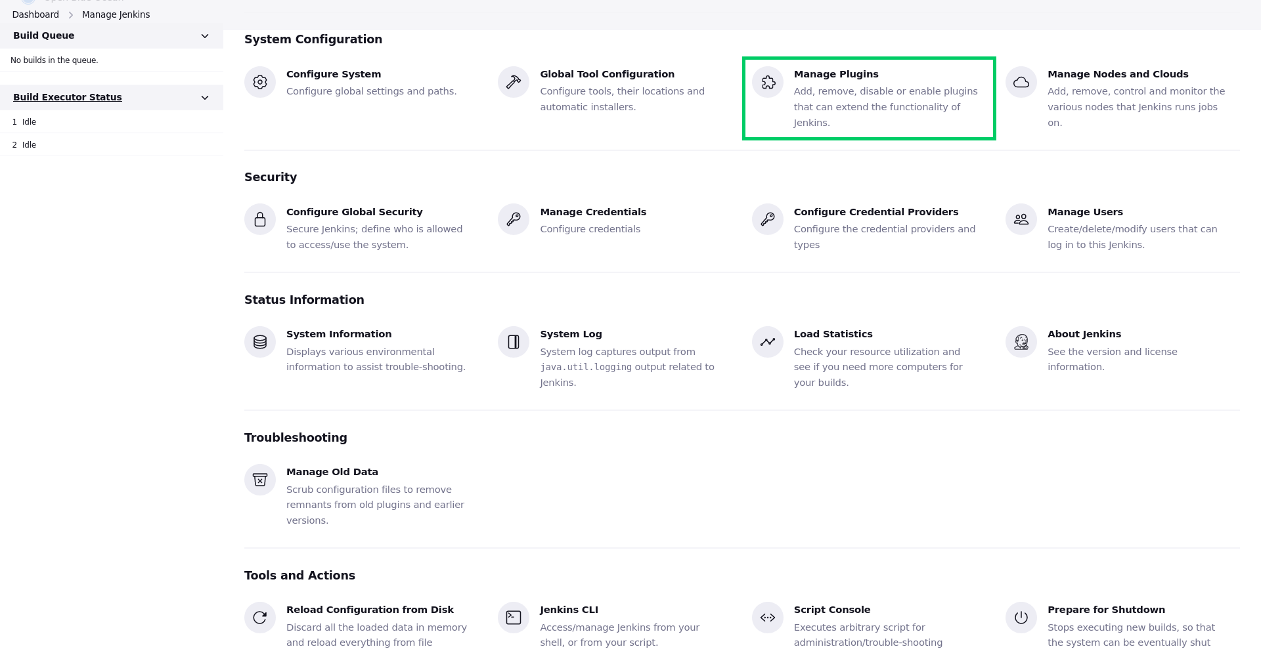1261x653 pixels.
Task: Click the System Information database icon
Action: (x=260, y=342)
